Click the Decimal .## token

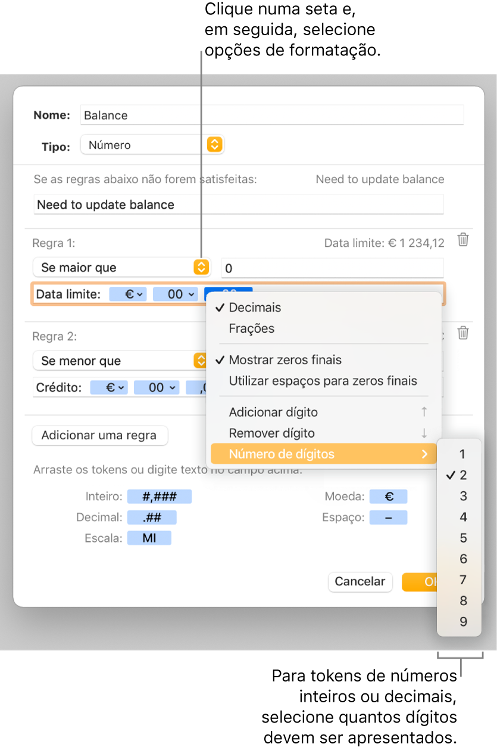pyautogui.click(x=151, y=517)
